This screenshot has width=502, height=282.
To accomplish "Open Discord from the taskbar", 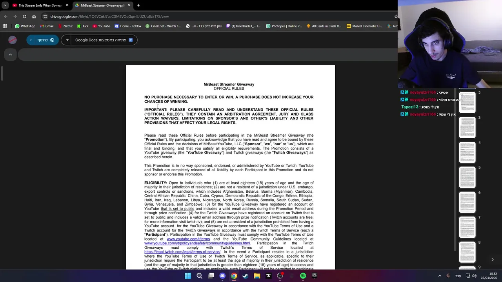I will tap(222, 276).
